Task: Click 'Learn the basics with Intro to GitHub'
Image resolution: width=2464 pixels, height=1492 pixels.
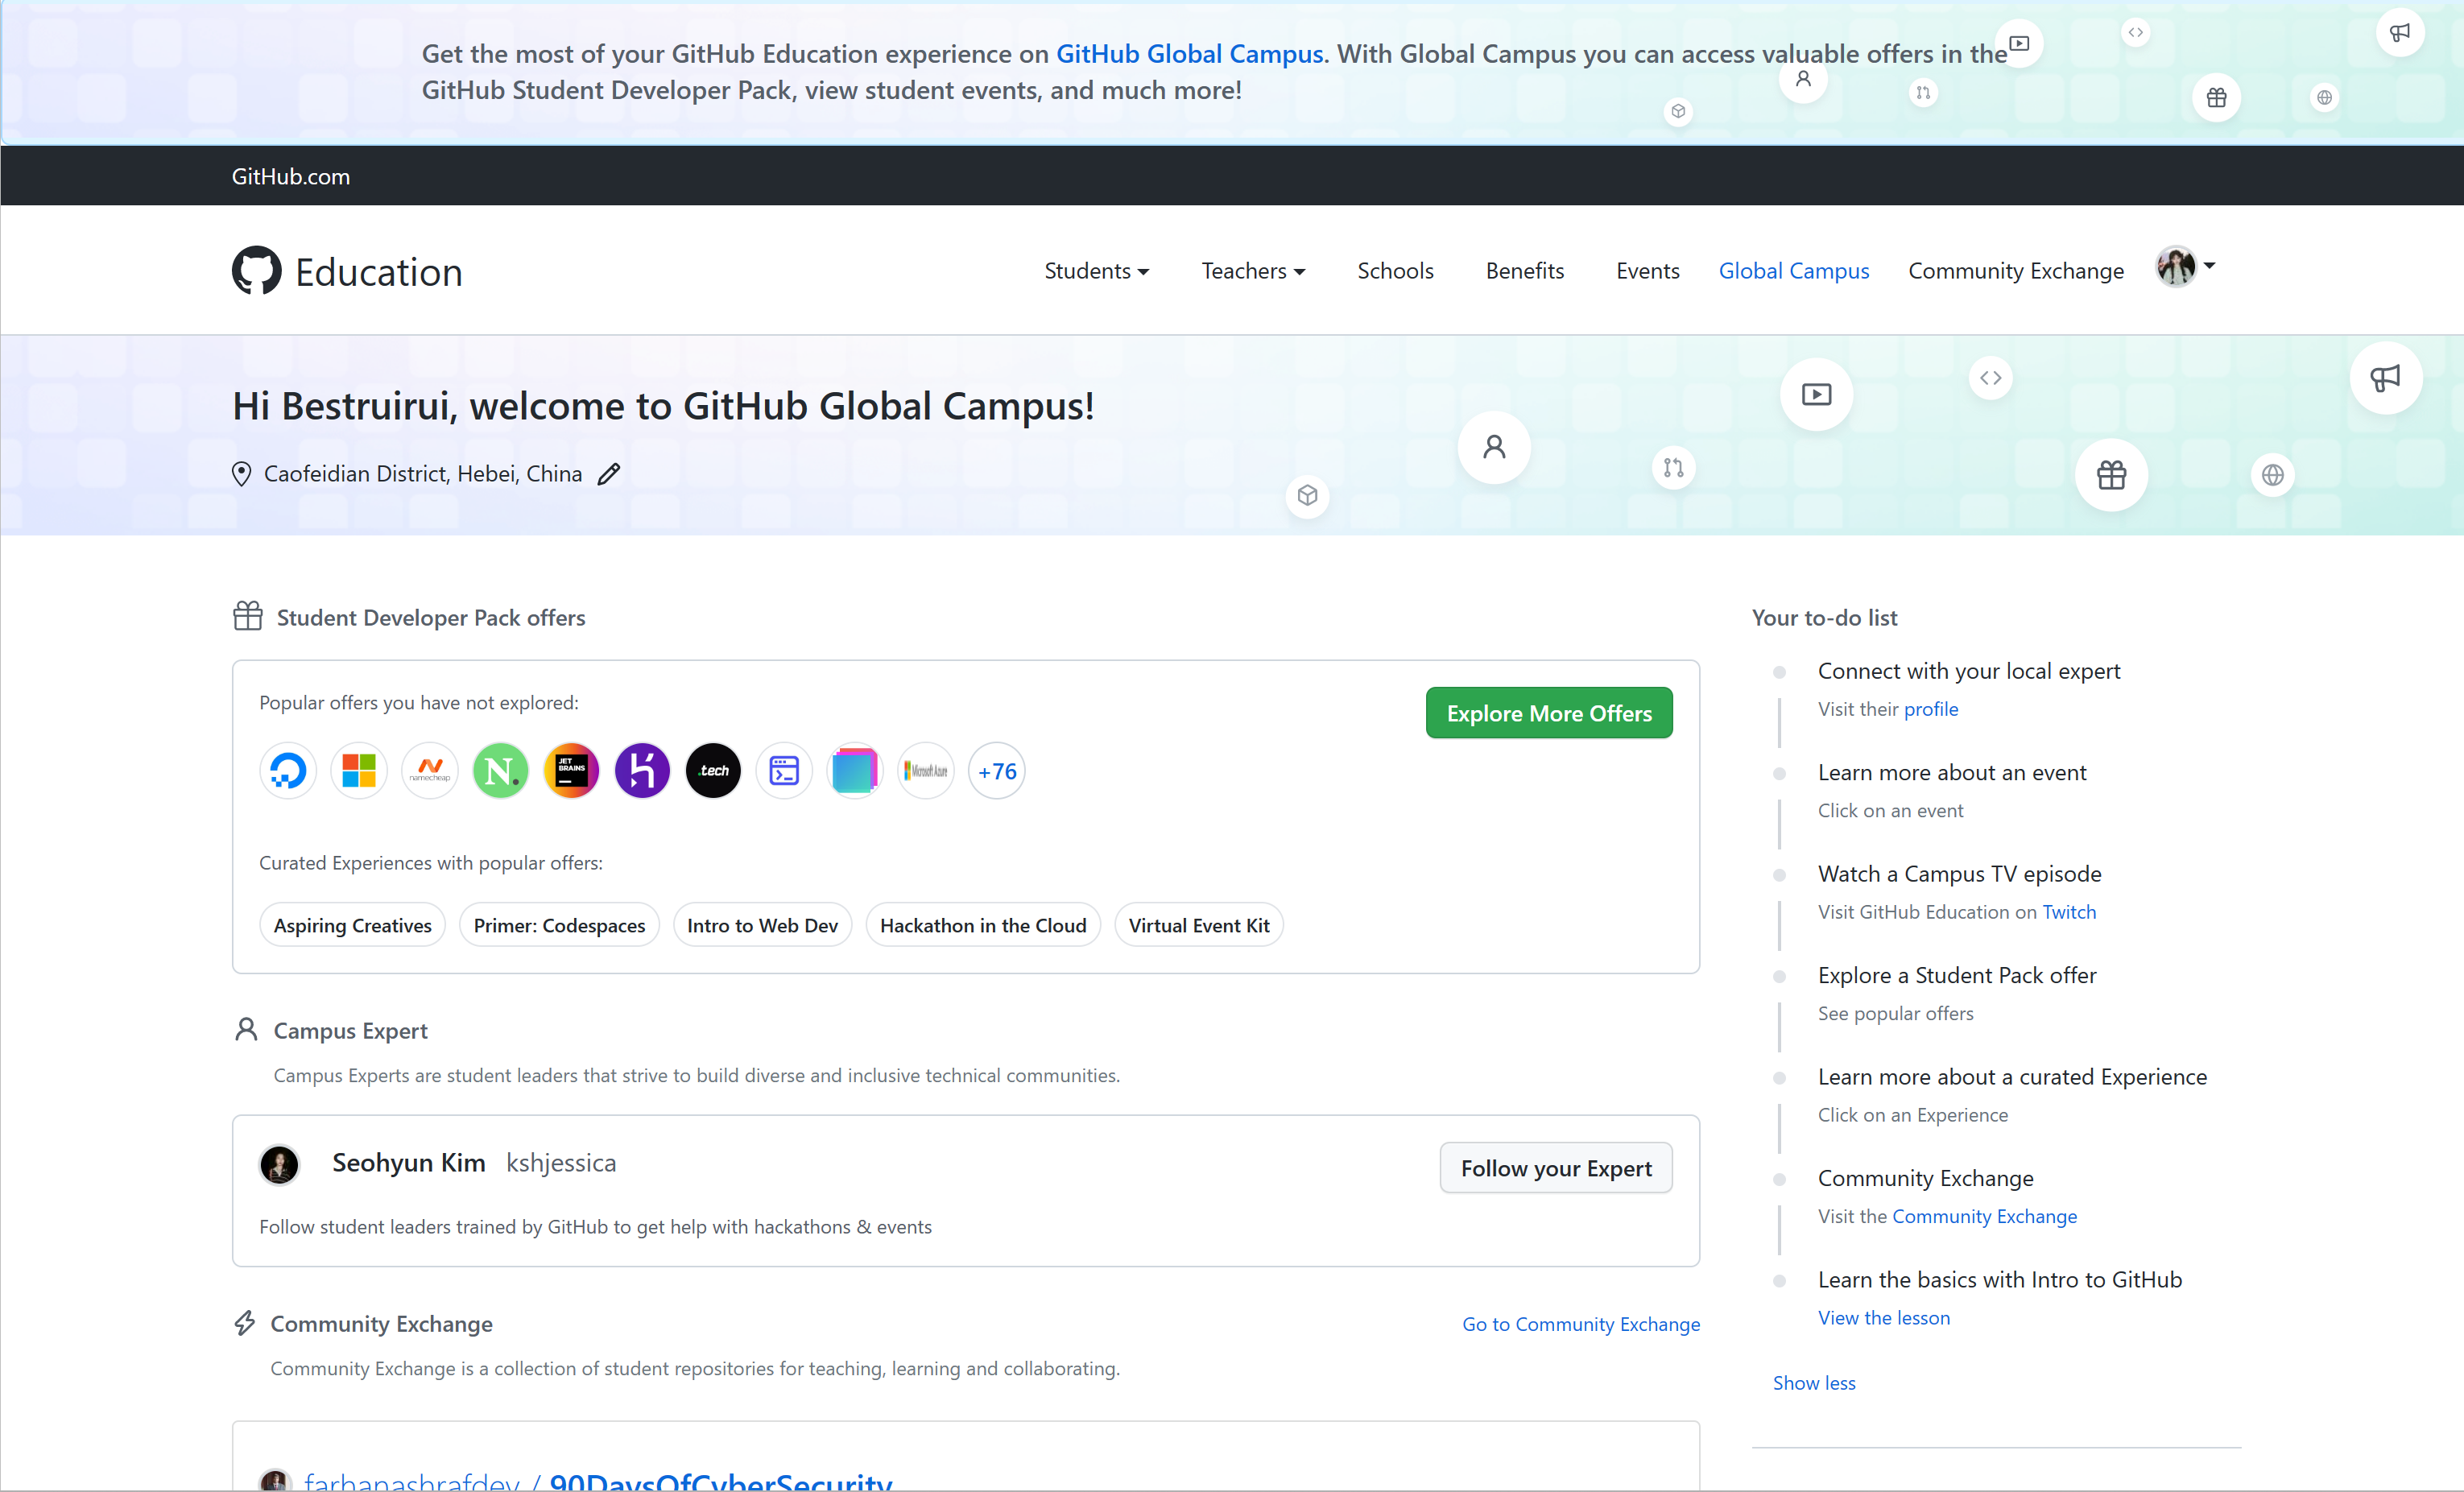Action: coord(1999,1280)
